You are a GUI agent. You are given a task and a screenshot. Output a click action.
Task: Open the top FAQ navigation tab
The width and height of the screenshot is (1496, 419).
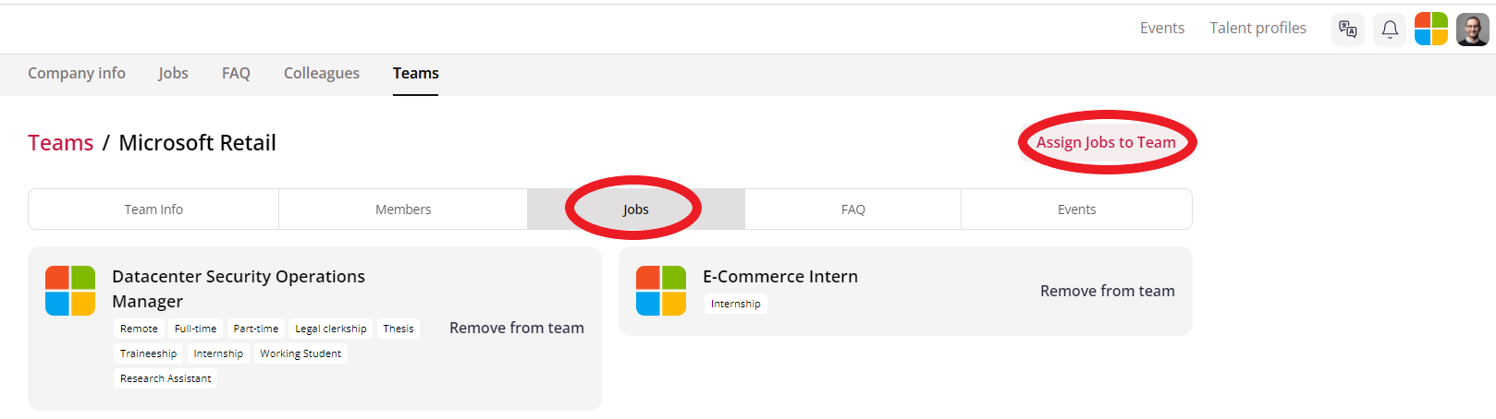coord(236,73)
